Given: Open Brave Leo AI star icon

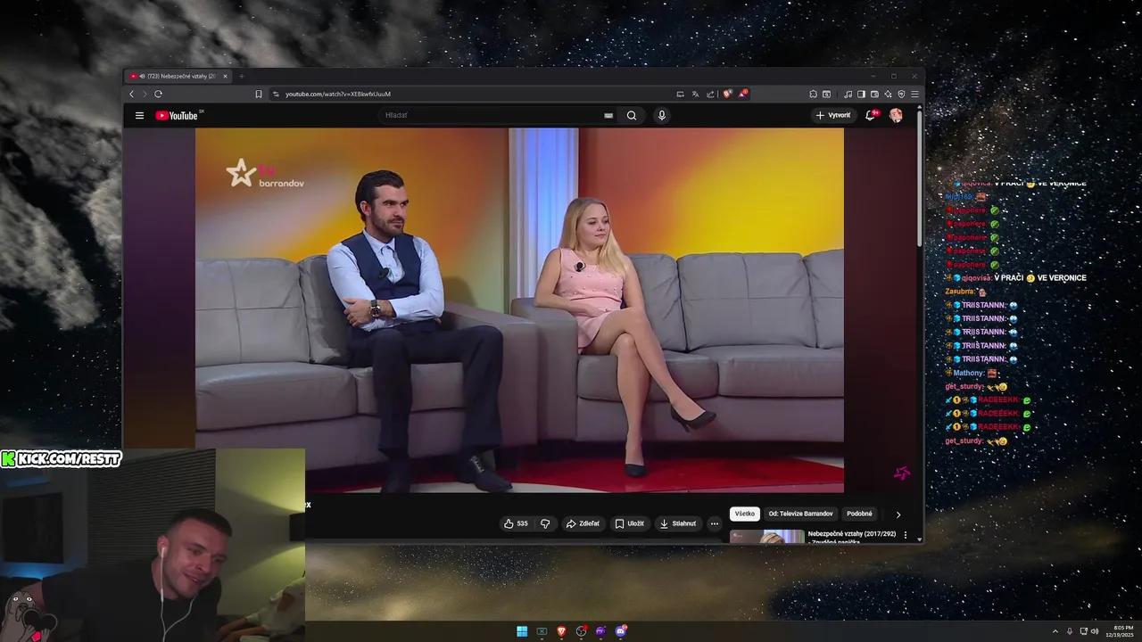Looking at the screenshot, I should (x=888, y=94).
